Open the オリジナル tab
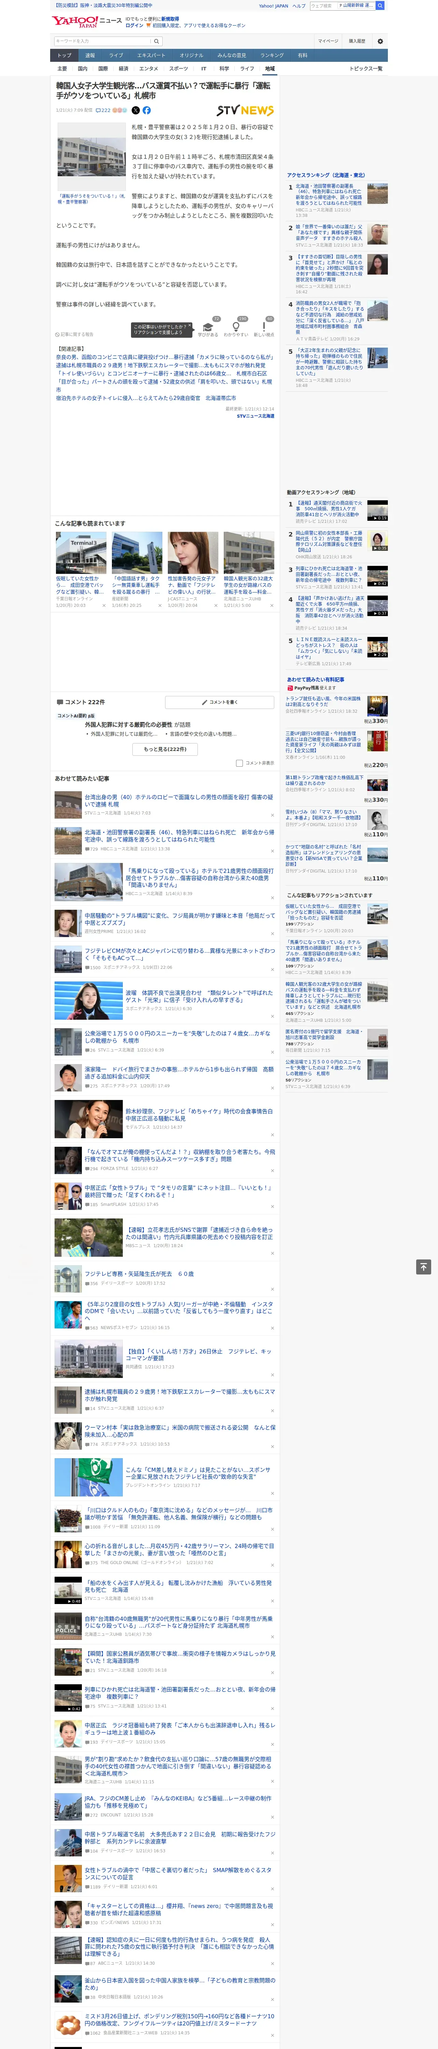Image resolution: width=438 pixels, height=2049 pixels. 192,56
